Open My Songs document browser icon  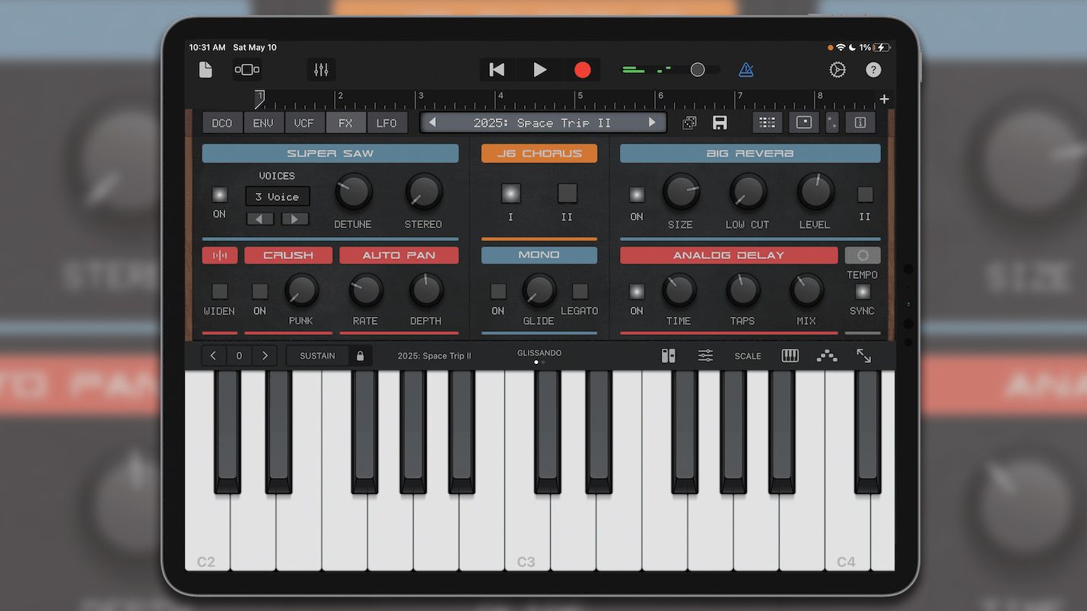(205, 70)
